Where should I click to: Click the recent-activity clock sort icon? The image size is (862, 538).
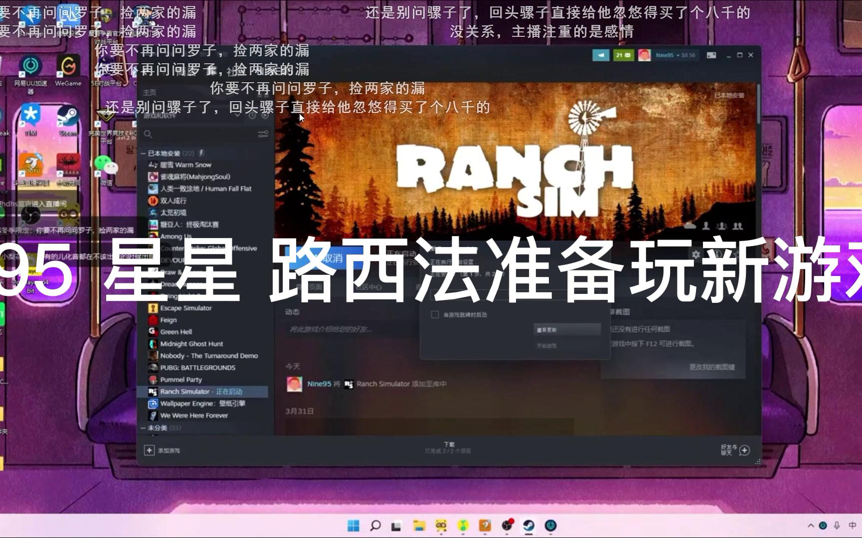click(x=253, y=116)
